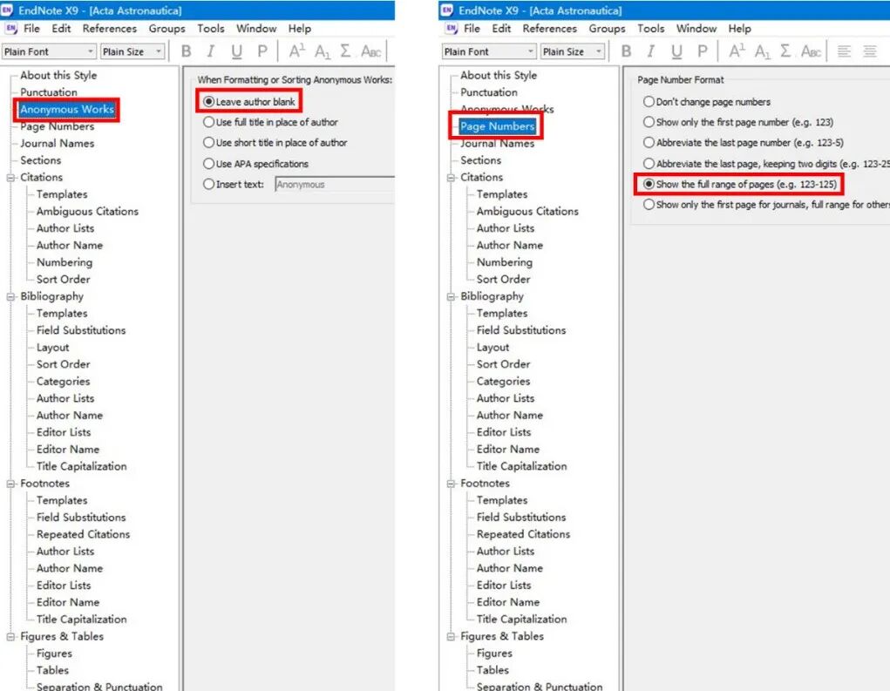Click the EN EndNote icon in the menu row

tap(10, 29)
